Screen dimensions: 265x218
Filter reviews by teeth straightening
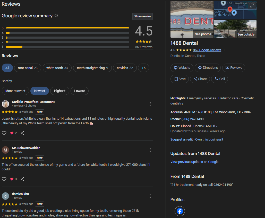92,68
